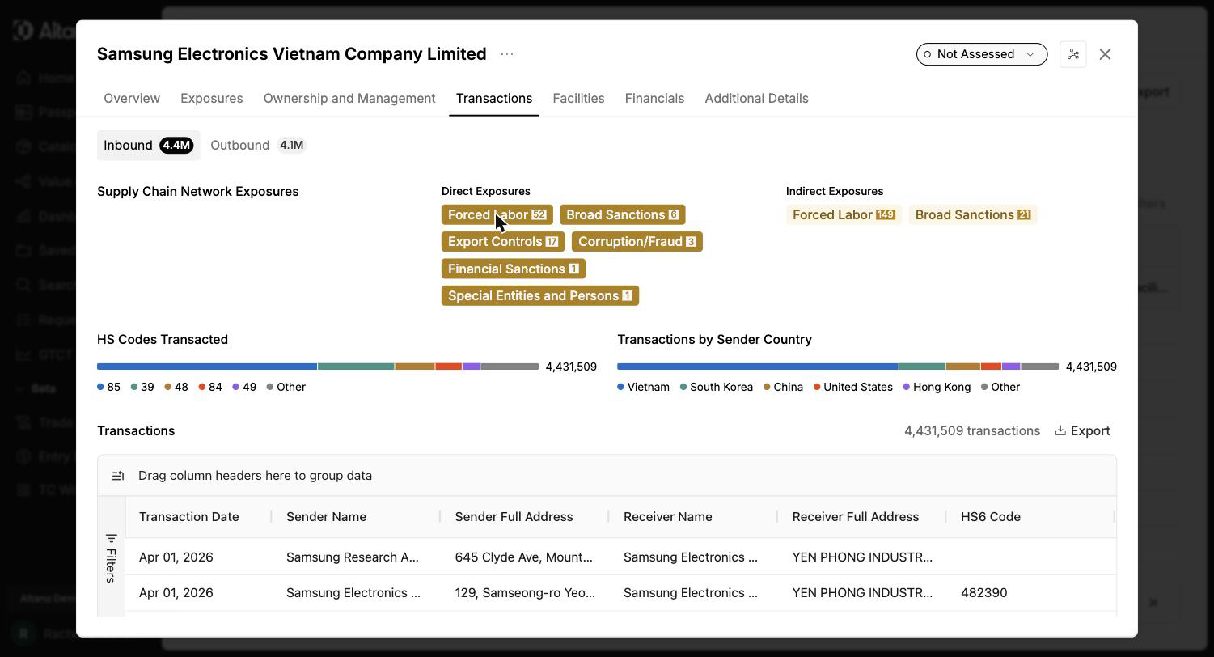Click Receiver Full Address column header
1214x657 pixels.
[x=855, y=516]
